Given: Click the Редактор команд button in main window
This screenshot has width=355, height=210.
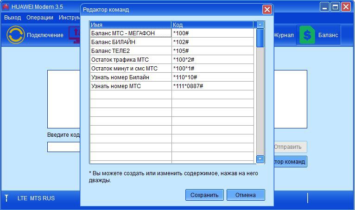Looking at the screenshot, I should coord(291,162).
